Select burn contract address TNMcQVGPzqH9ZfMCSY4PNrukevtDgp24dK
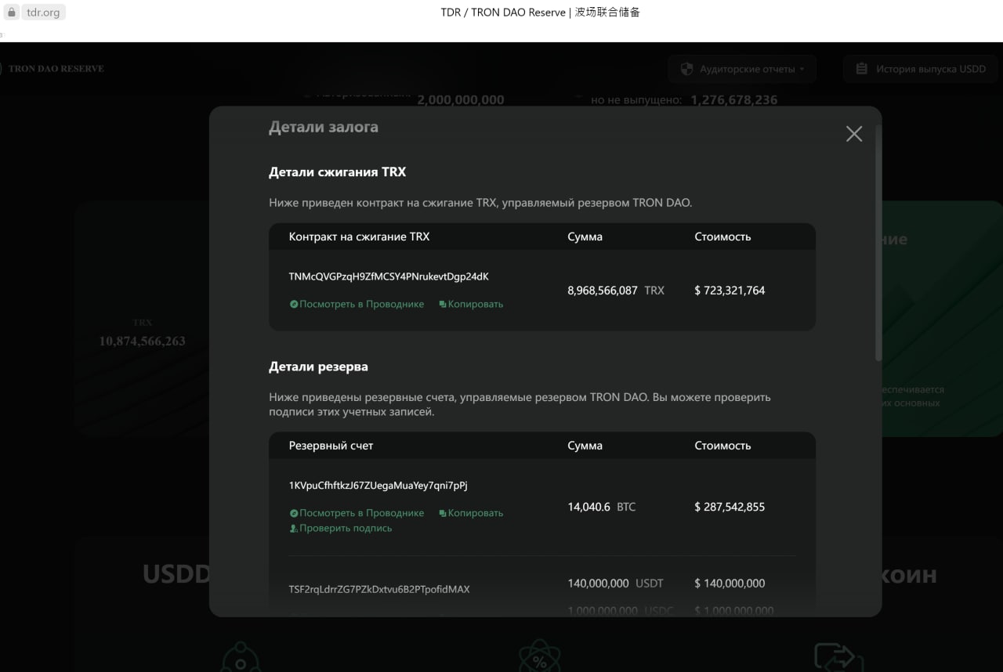 [x=389, y=276]
